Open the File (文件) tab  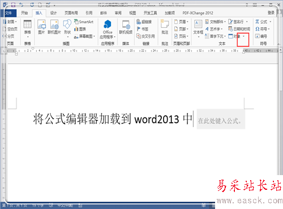pyautogui.click(x=8, y=13)
